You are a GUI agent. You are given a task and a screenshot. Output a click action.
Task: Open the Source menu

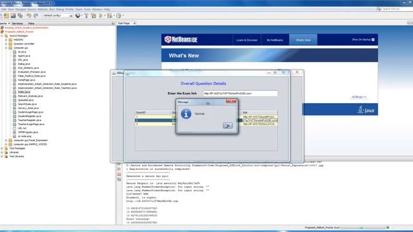32,9
